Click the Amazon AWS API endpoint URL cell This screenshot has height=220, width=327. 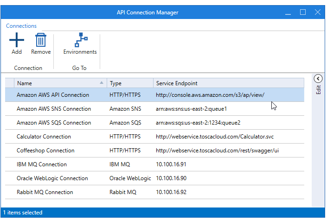(x=210, y=95)
